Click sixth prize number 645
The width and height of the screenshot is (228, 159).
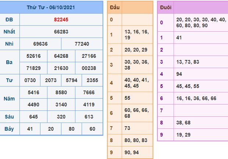[x=33, y=117]
